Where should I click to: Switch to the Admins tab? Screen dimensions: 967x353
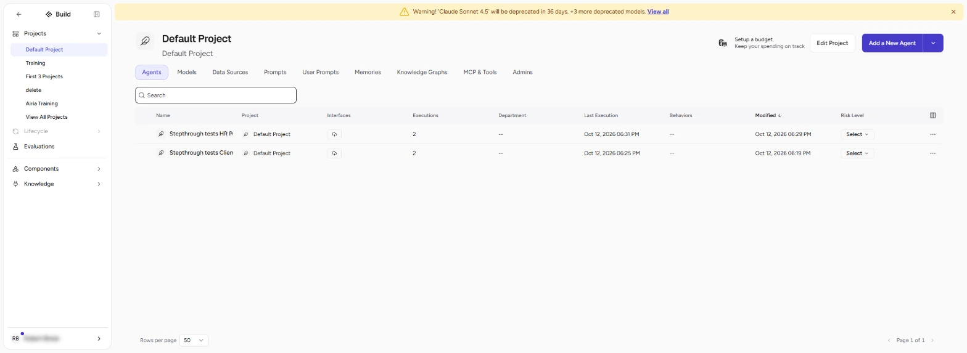point(522,72)
